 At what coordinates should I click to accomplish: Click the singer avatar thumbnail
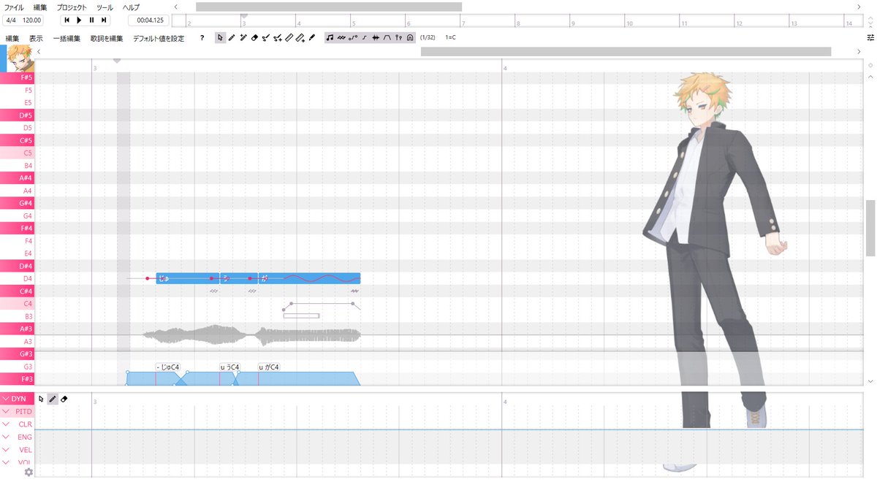[21, 58]
